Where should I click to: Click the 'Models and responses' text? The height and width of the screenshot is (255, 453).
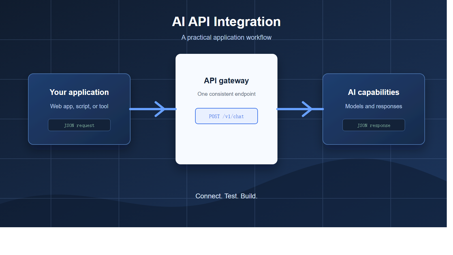pos(373,106)
